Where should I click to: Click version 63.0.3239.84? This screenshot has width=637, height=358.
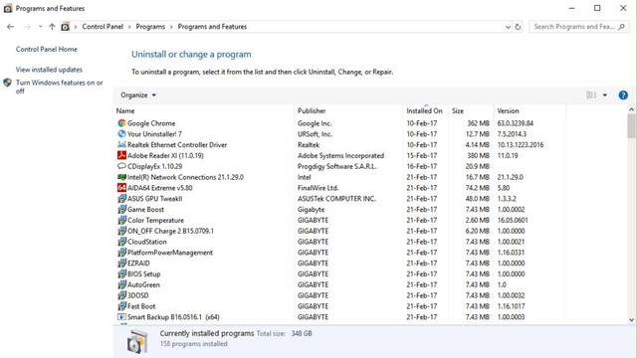pyautogui.click(x=516, y=123)
